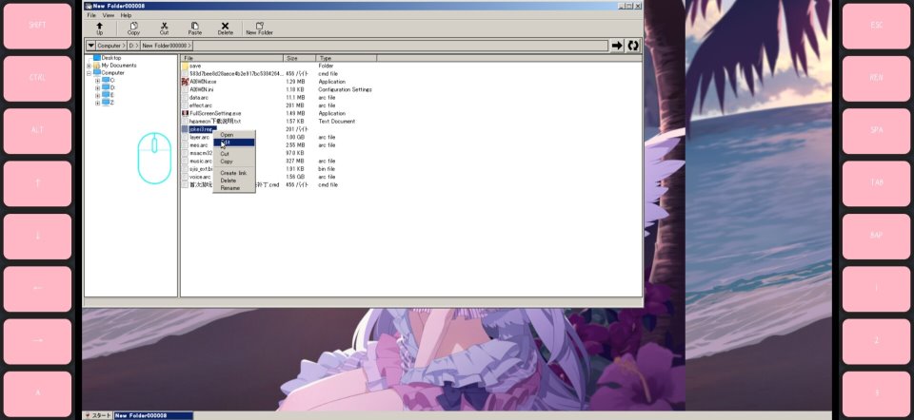Viewport: 914px width, 420px height.
Task: Choose Rename in context menu
Action: pos(234,188)
